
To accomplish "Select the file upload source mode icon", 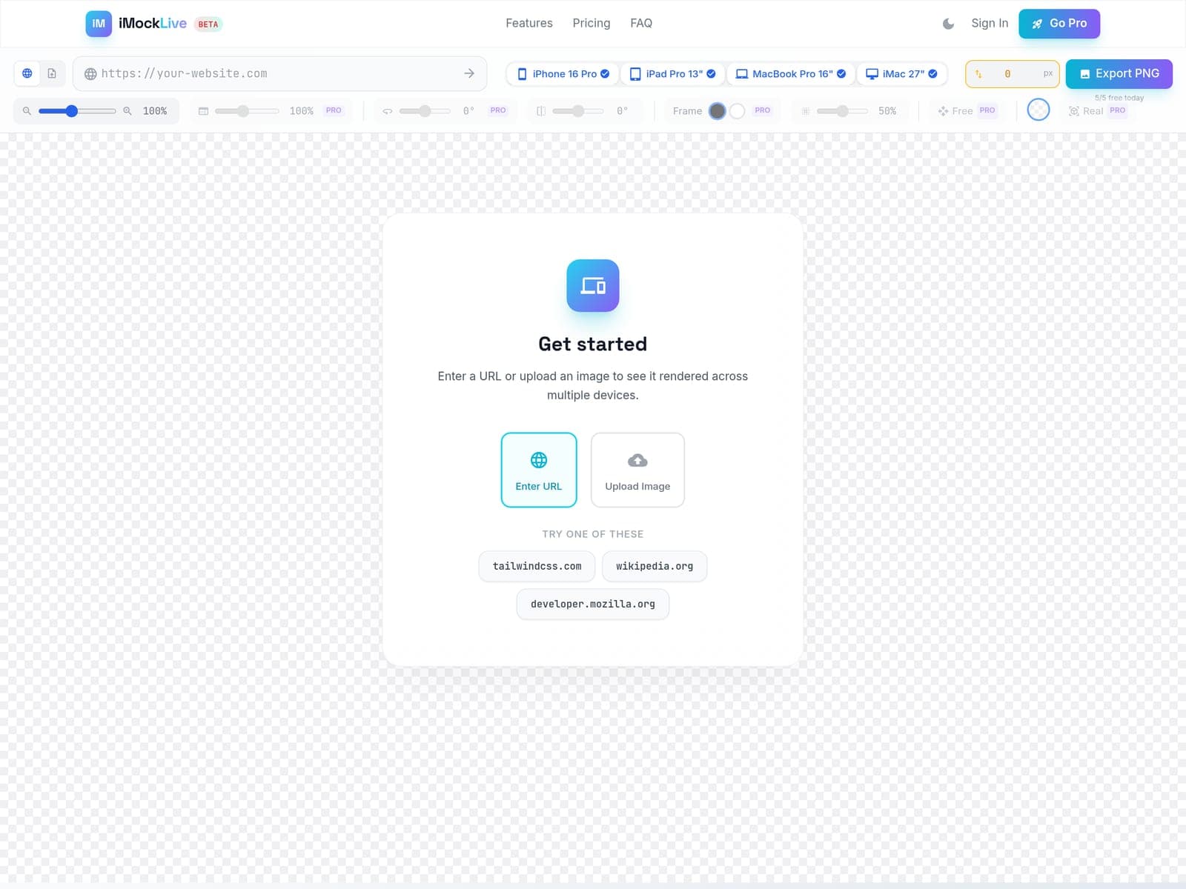I will point(52,73).
